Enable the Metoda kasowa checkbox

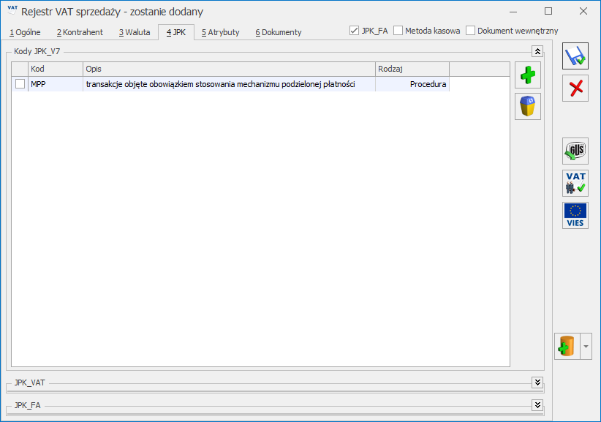pyautogui.click(x=398, y=31)
